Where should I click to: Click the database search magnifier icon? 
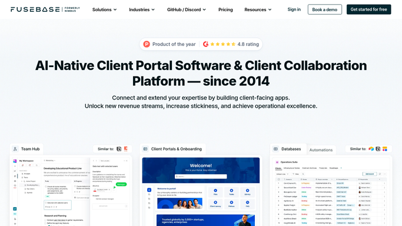303,174
